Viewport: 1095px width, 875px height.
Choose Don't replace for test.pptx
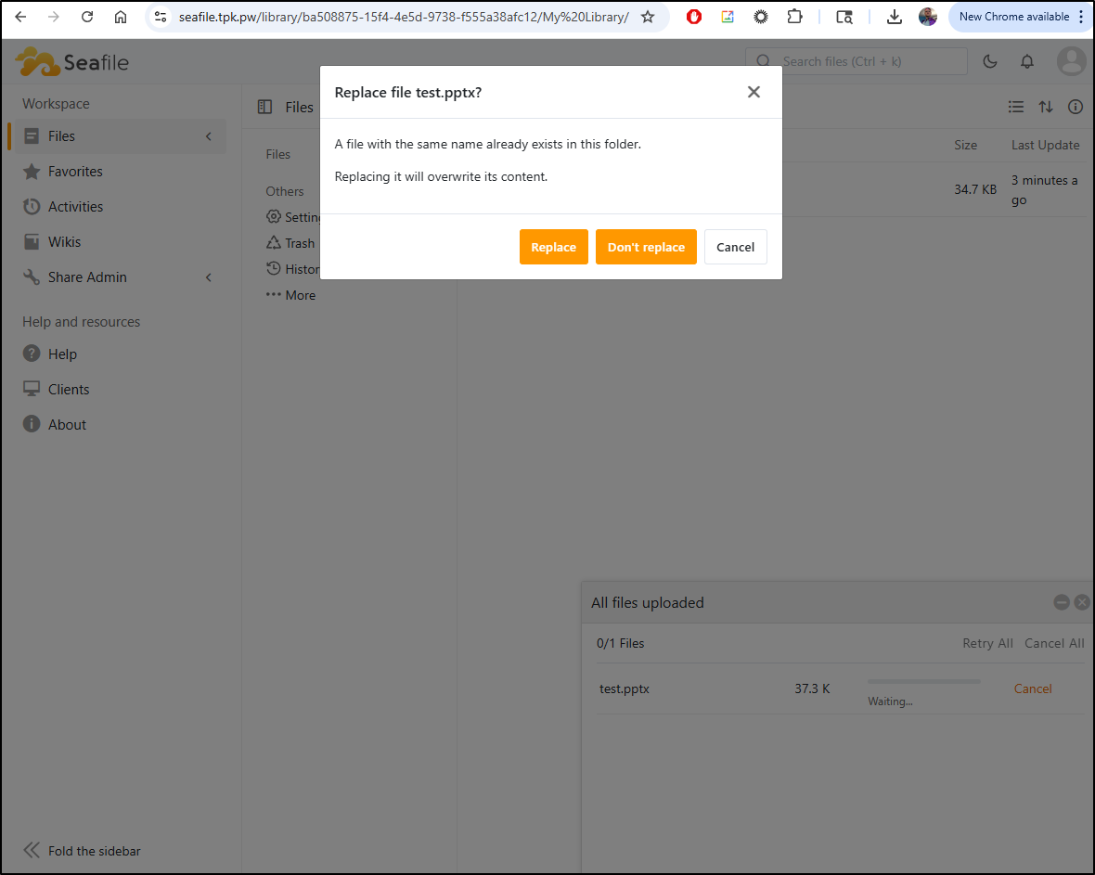coord(646,247)
